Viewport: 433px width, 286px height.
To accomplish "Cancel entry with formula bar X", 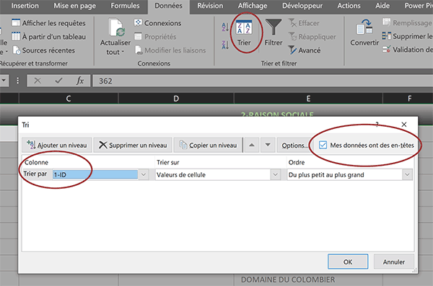I will pos(38,81).
